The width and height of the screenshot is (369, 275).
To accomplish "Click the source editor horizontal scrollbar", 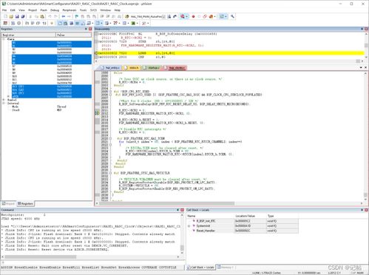I will (229, 203).
